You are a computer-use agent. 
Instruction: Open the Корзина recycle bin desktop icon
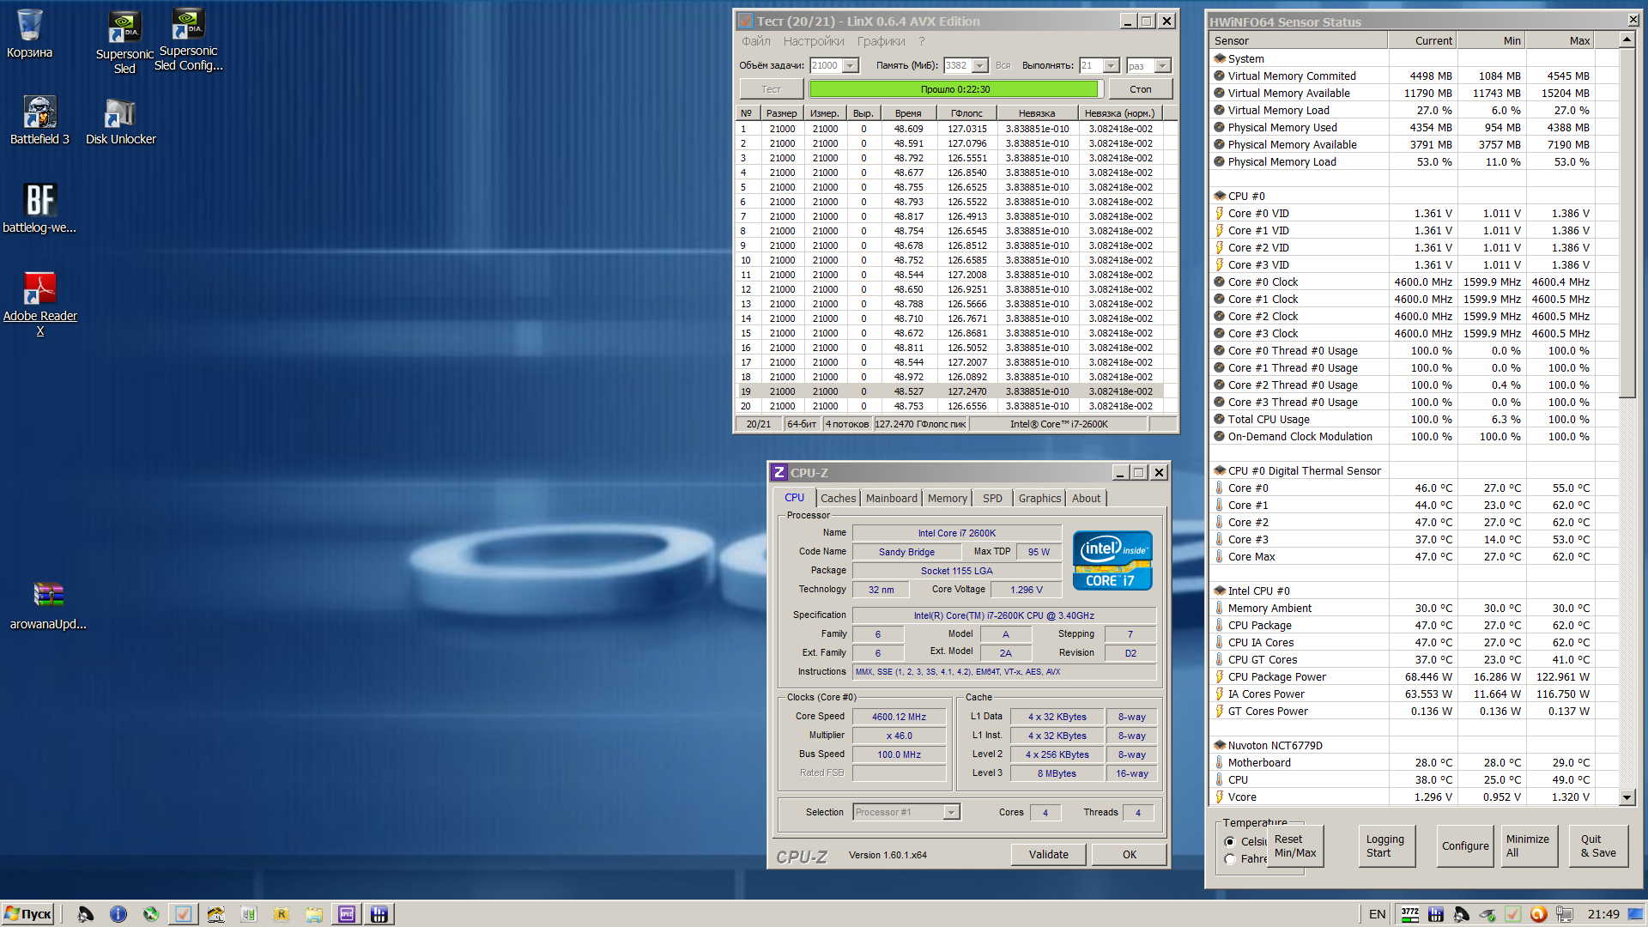pos(29,34)
